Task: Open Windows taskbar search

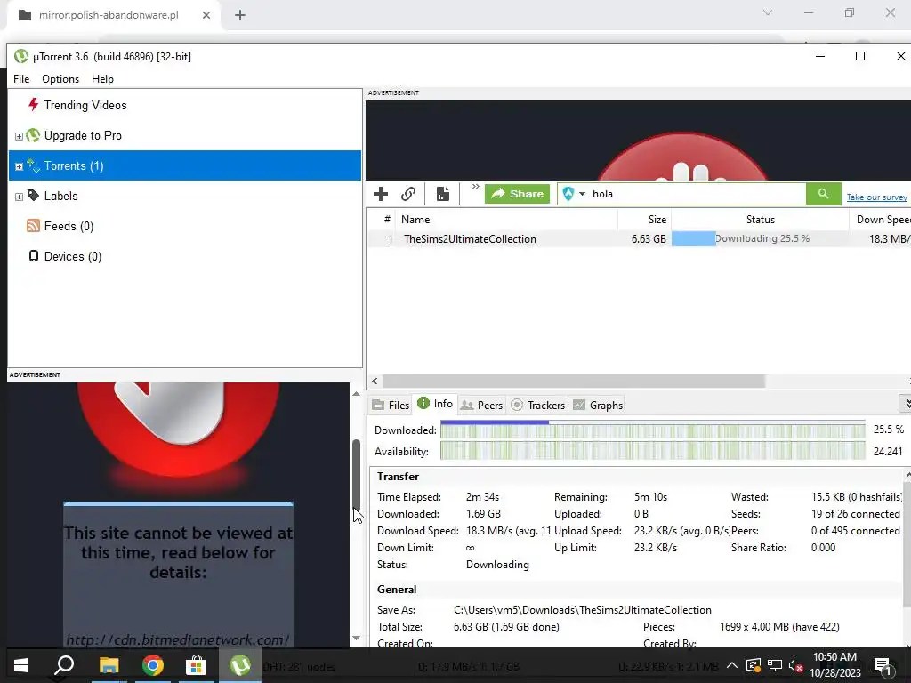Action: coord(64,665)
